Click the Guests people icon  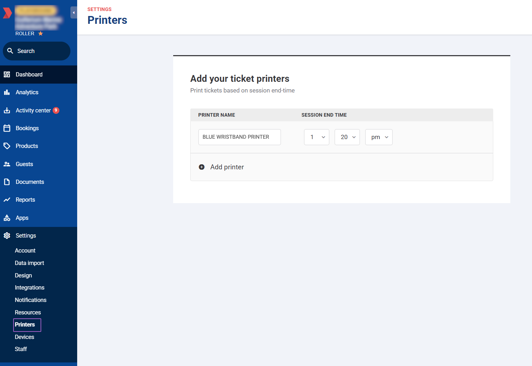pos(7,164)
